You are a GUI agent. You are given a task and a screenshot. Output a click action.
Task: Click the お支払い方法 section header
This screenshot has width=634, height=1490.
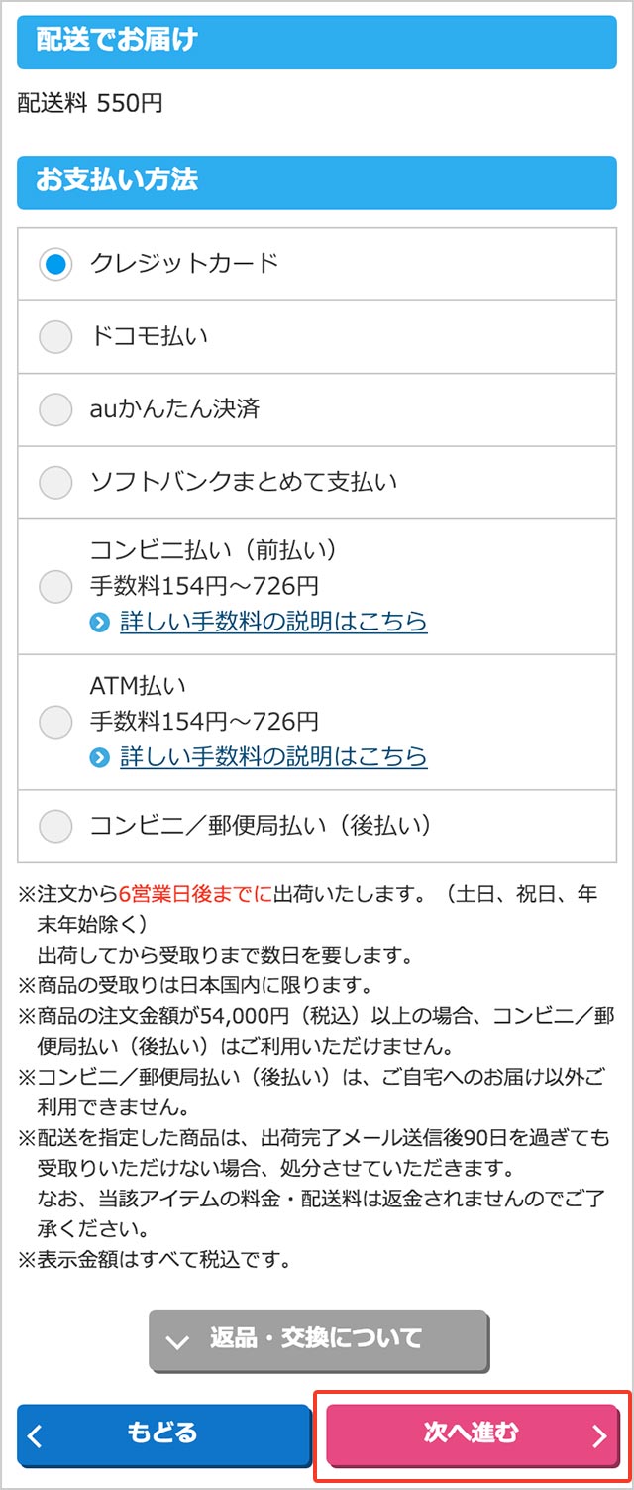317,180
